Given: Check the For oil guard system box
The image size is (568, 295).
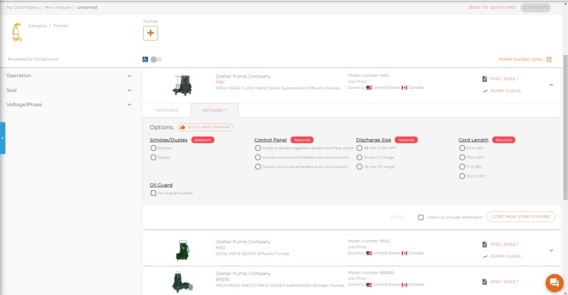Looking at the screenshot, I should coord(153,194).
